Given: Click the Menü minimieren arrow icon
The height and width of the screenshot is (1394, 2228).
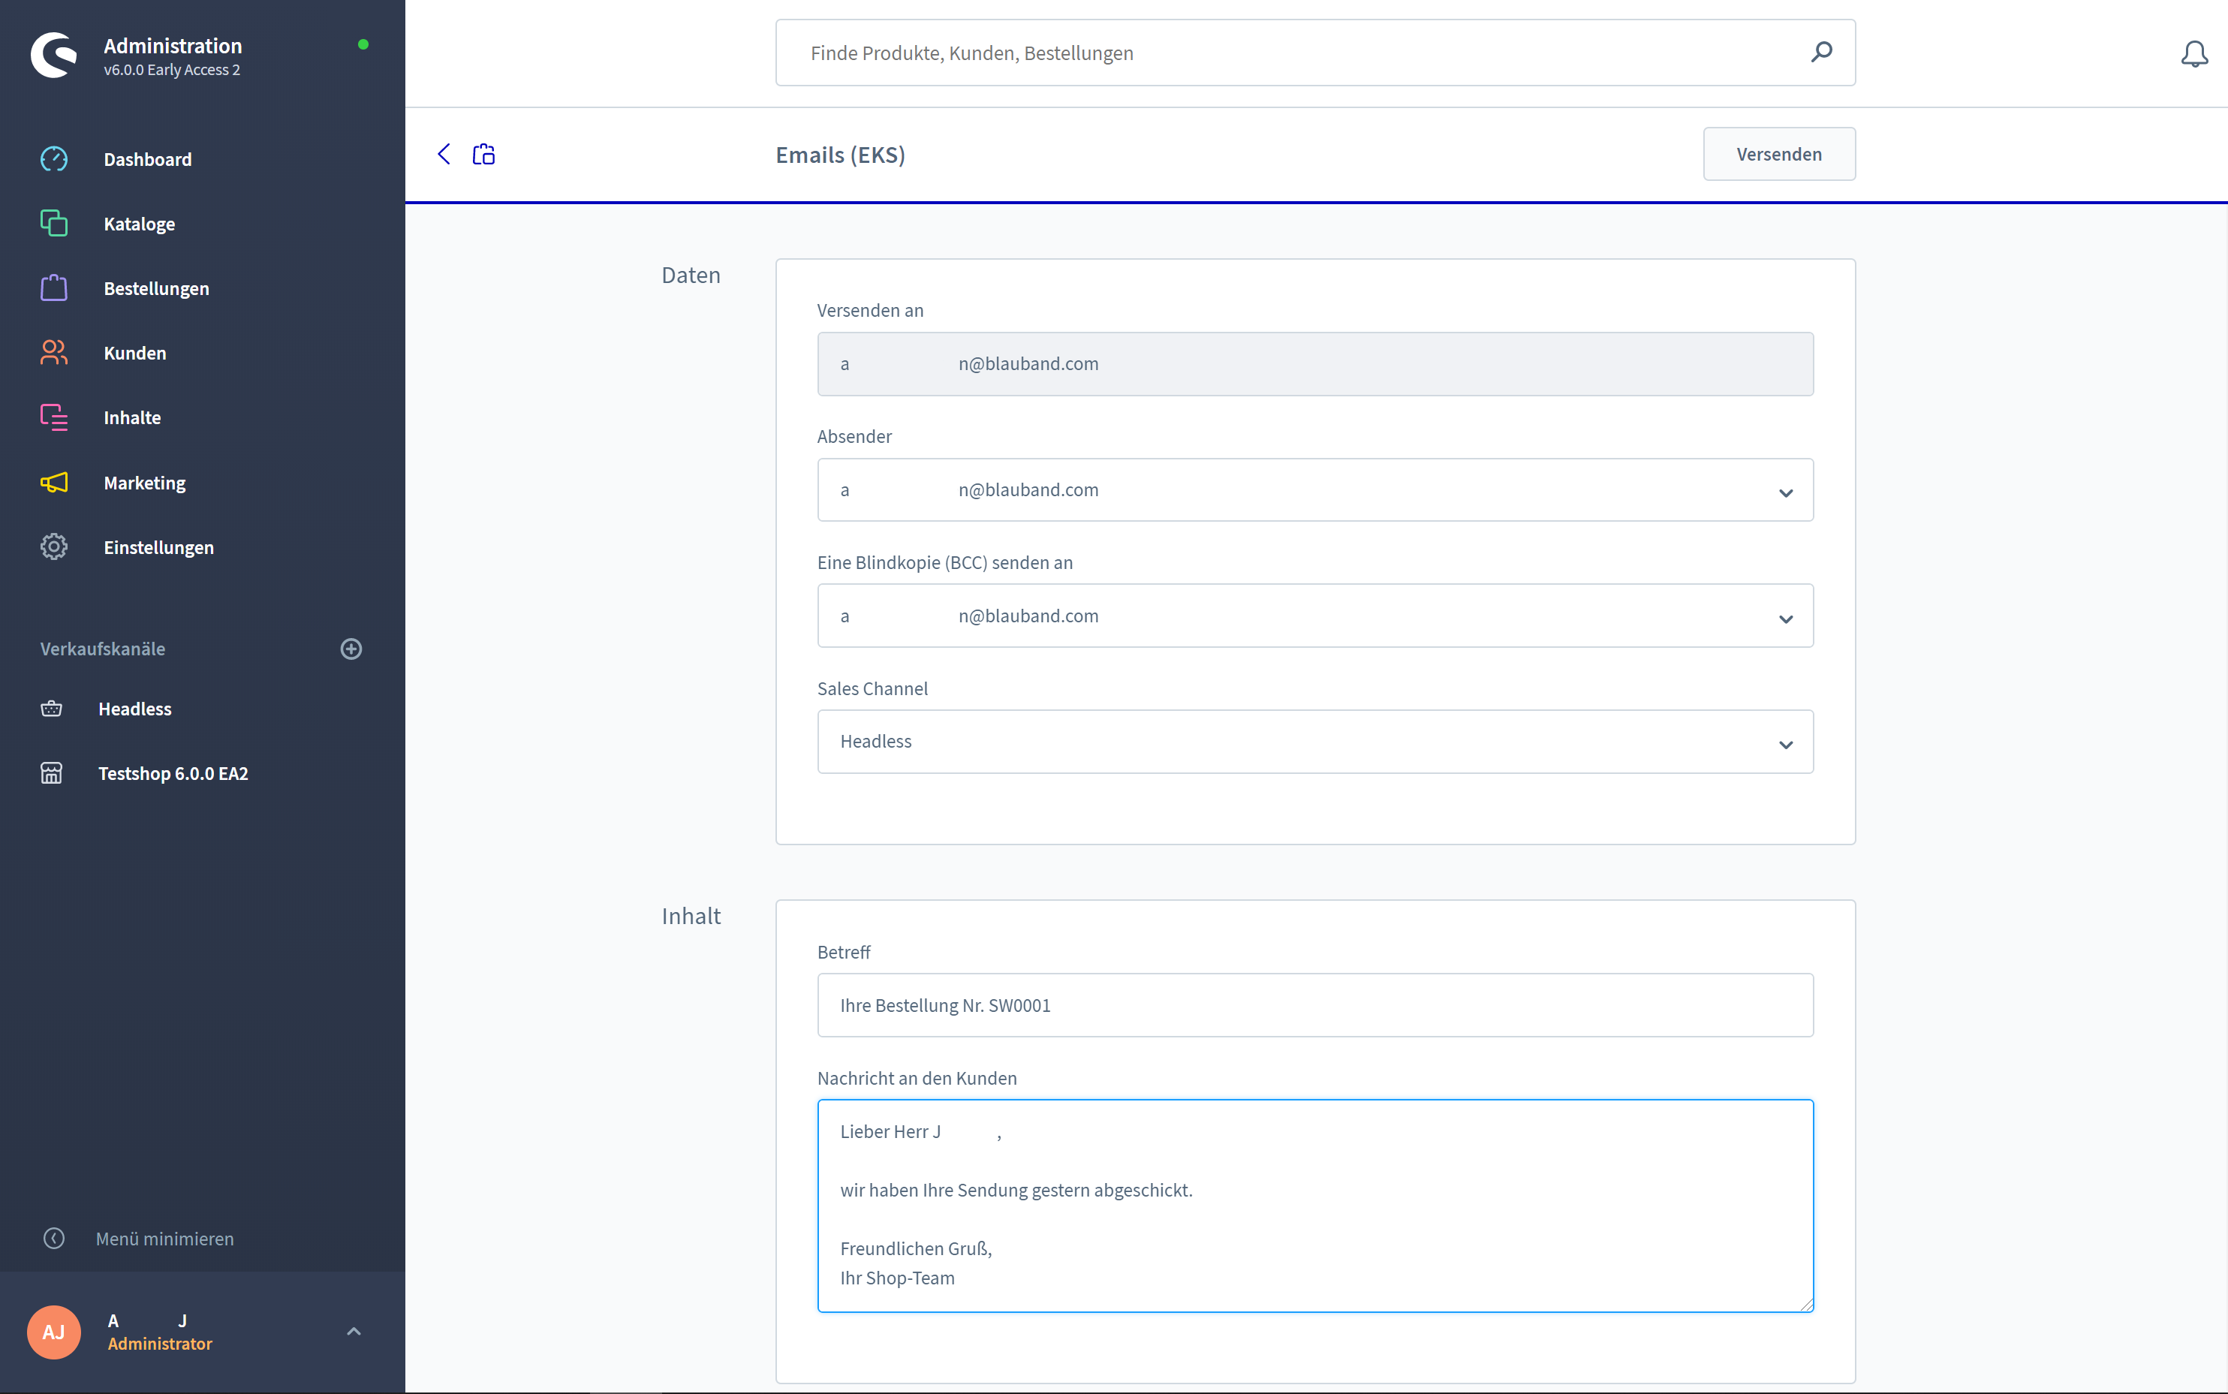Looking at the screenshot, I should (54, 1238).
